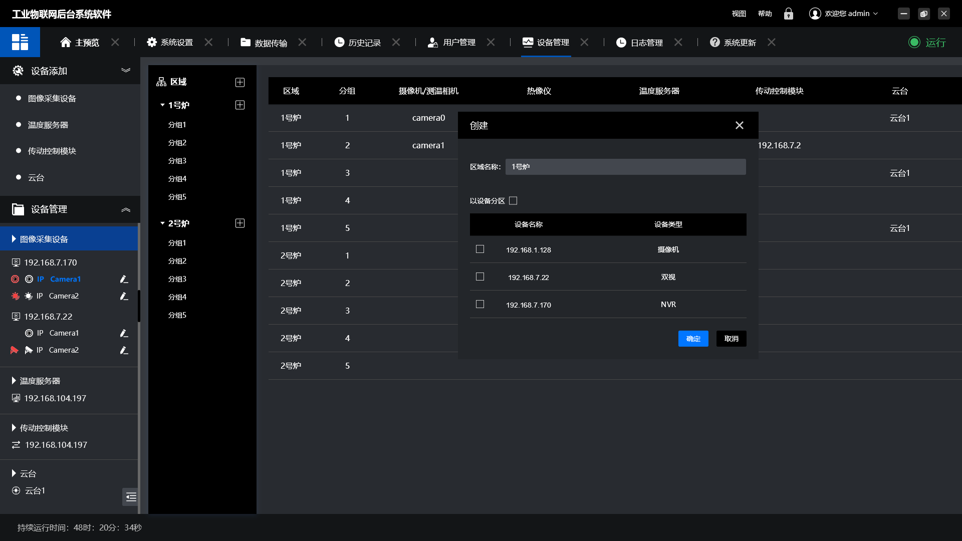Check the 192.168.1.128 camera device row

[x=480, y=249]
